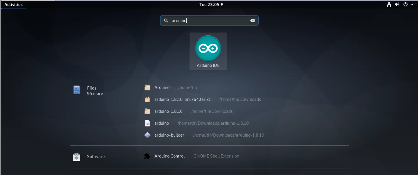Open the Software store bag icon
Viewport: 418px width, 175px height.
[76, 157]
